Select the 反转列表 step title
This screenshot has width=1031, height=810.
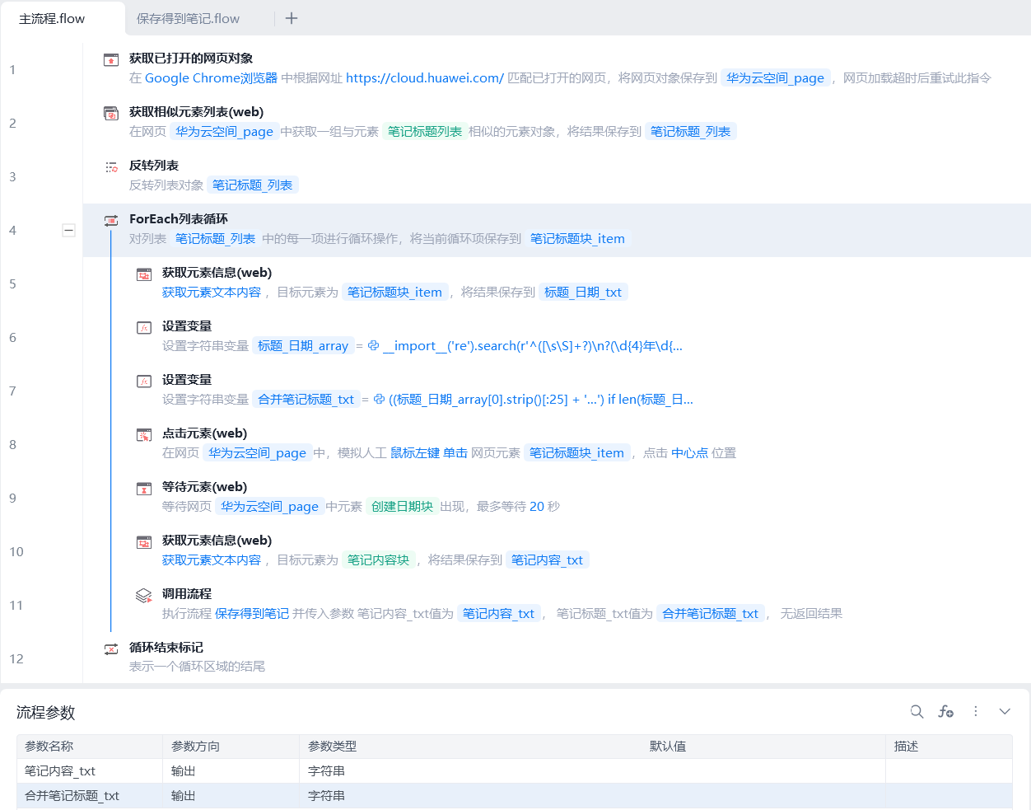pyautogui.click(x=154, y=165)
